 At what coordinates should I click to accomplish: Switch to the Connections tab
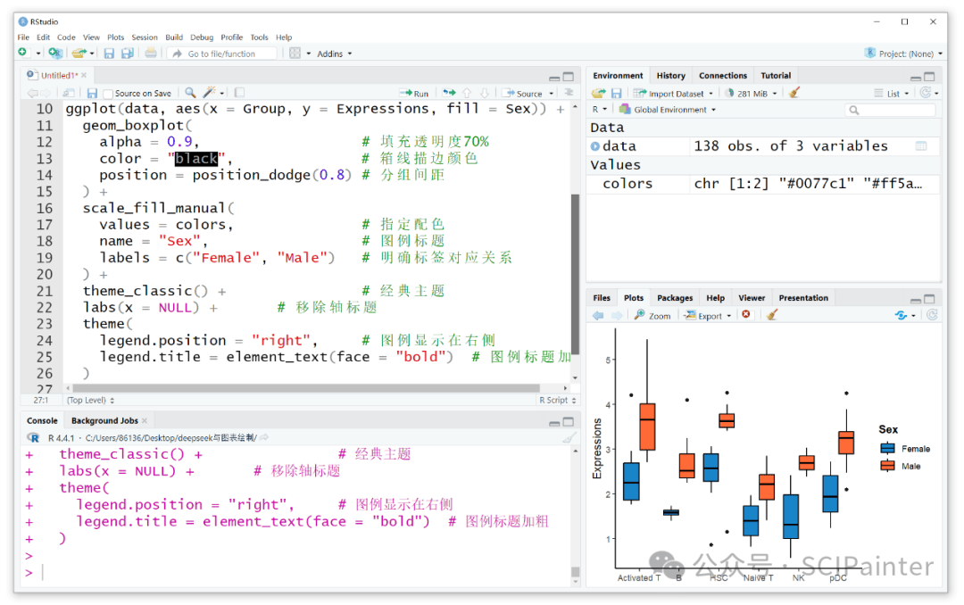click(x=722, y=76)
